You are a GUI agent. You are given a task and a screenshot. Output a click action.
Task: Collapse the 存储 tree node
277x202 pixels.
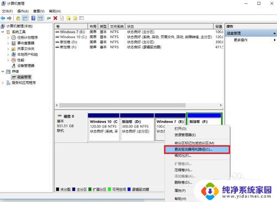point(3,71)
